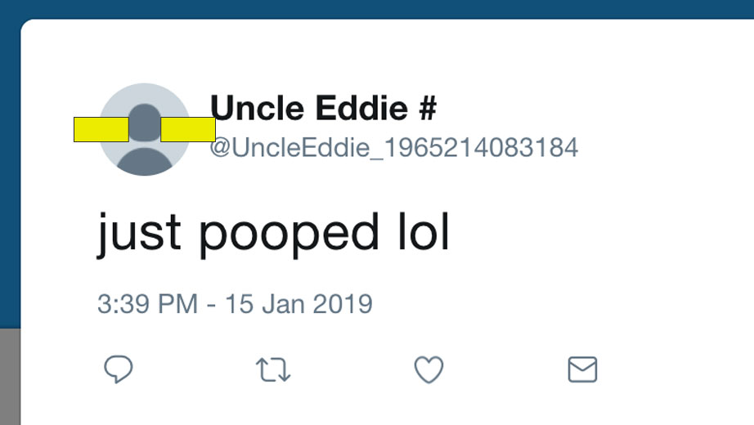The height and width of the screenshot is (425, 754).
Task: Click the right yellow rectangle beside the avatar
Action: point(188,129)
